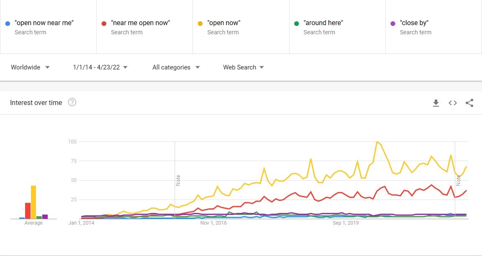This screenshot has height=256, width=482.
Task: Download the interest over time data
Action: tap(436, 103)
